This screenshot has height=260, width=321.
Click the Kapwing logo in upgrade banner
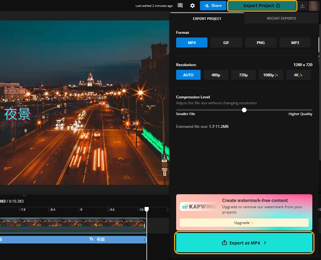click(198, 207)
